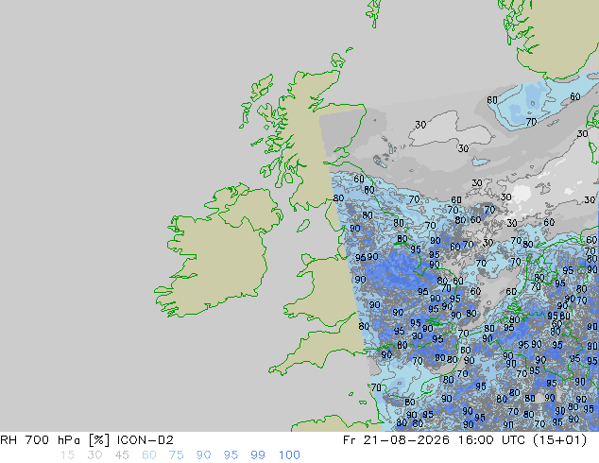Choose the 99 legend value
This screenshot has width=599, height=463.
click(x=258, y=455)
